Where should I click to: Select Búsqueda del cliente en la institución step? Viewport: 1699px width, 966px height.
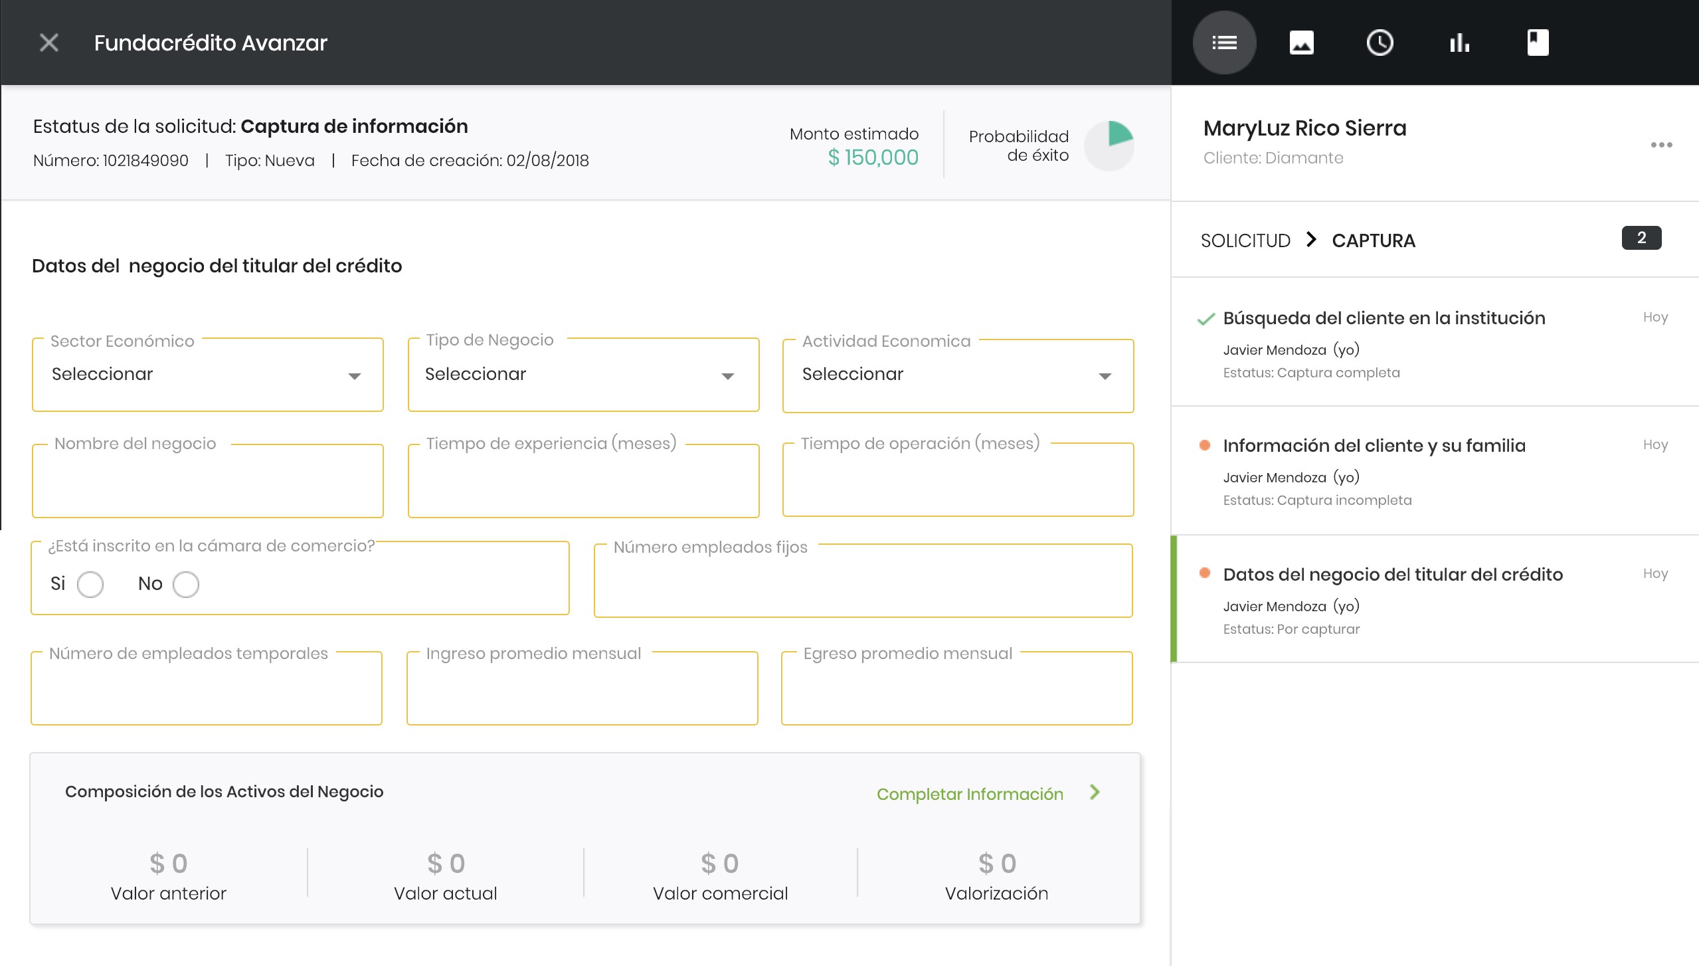click(x=1384, y=318)
